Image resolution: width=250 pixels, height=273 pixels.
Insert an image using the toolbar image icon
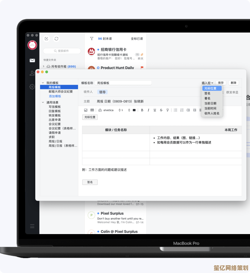click(x=86, y=110)
